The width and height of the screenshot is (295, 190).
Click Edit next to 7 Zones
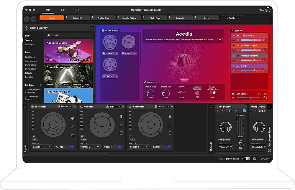click(71, 147)
